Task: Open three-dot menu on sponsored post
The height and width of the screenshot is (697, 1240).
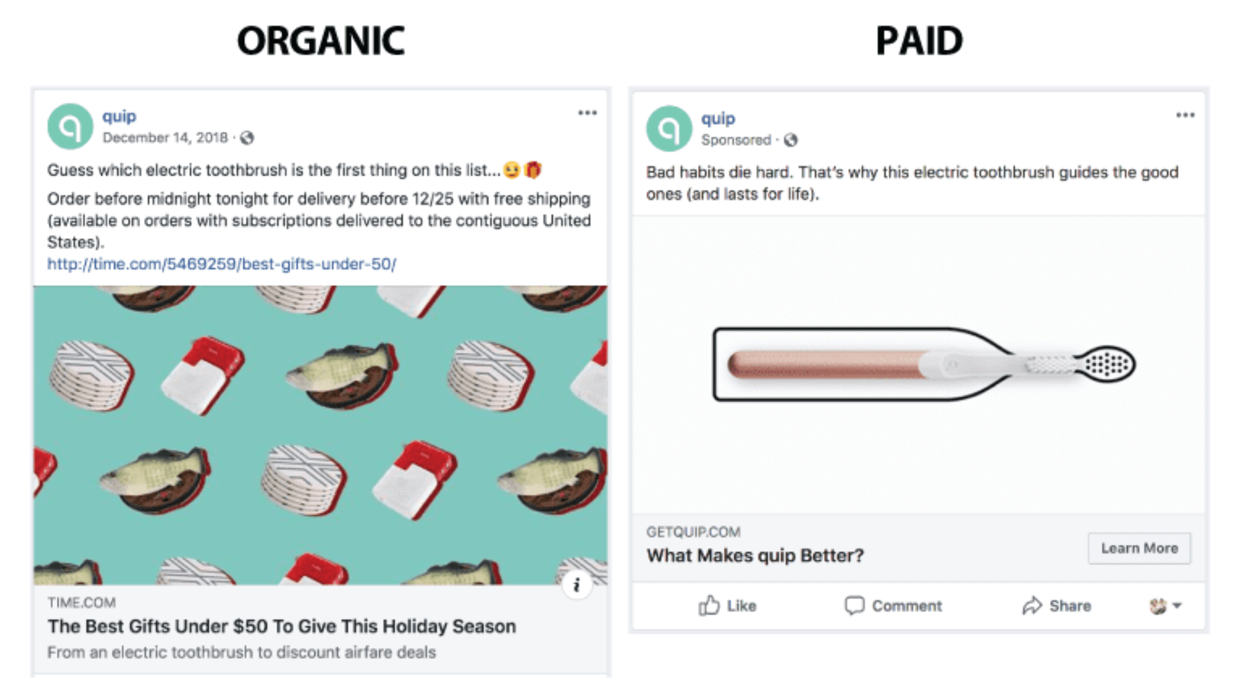Action: pyautogui.click(x=1185, y=116)
